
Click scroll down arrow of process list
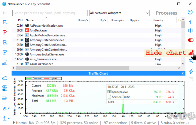pyautogui.click(x=183, y=64)
